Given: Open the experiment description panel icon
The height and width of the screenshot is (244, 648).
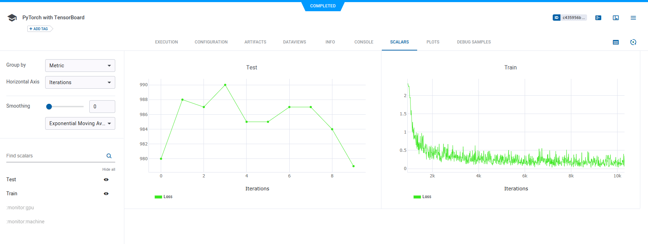Looking at the screenshot, I should pos(598,18).
